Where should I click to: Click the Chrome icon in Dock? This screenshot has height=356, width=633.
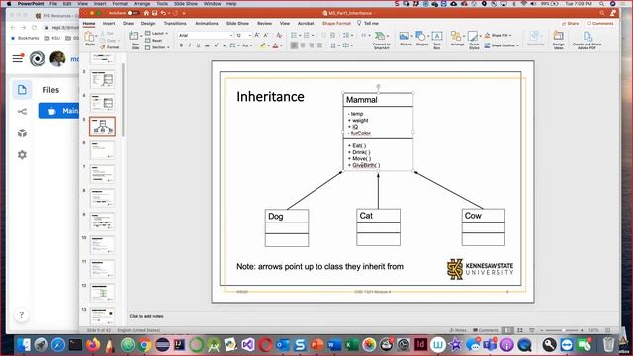pos(144,345)
